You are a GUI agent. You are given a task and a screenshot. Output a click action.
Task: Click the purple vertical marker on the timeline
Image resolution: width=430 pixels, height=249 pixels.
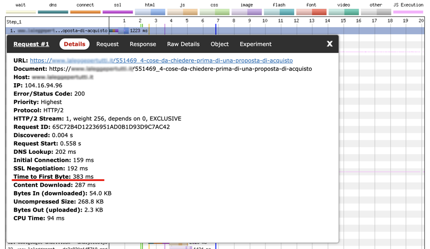(165, 29)
